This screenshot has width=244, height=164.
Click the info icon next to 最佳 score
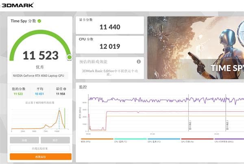point(65,89)
